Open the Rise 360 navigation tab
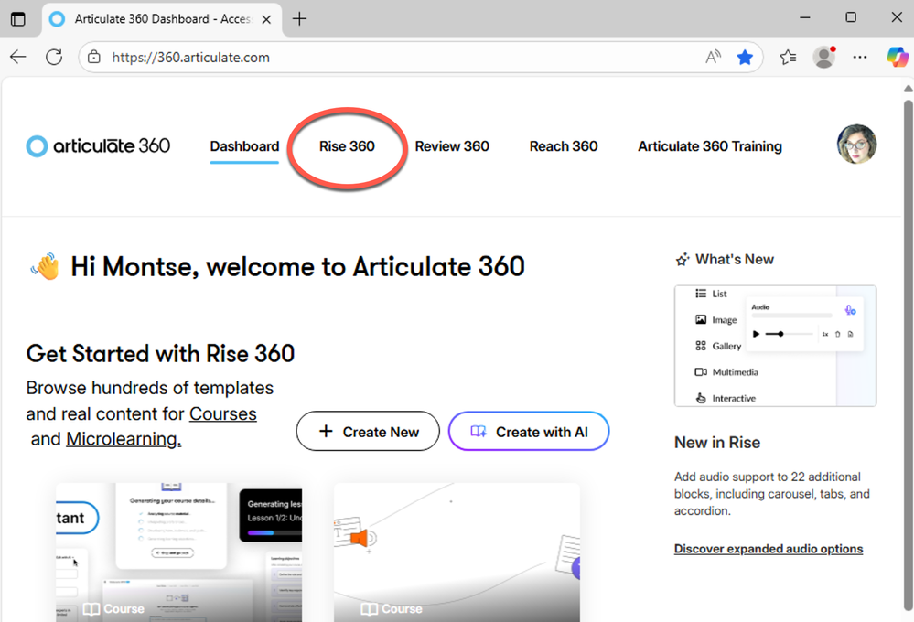The image size is (914, 622). [347, 146]
